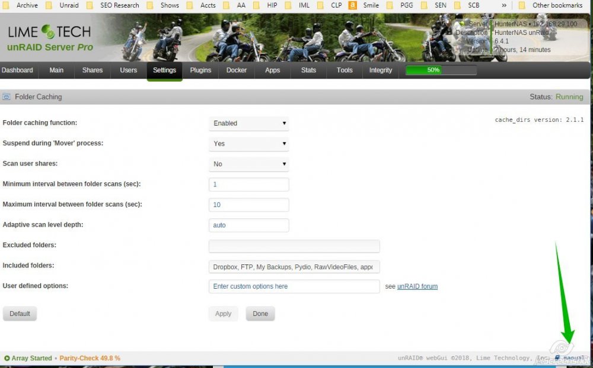
Task: Click the minimum scan interval field
Action: pos(249,184)
